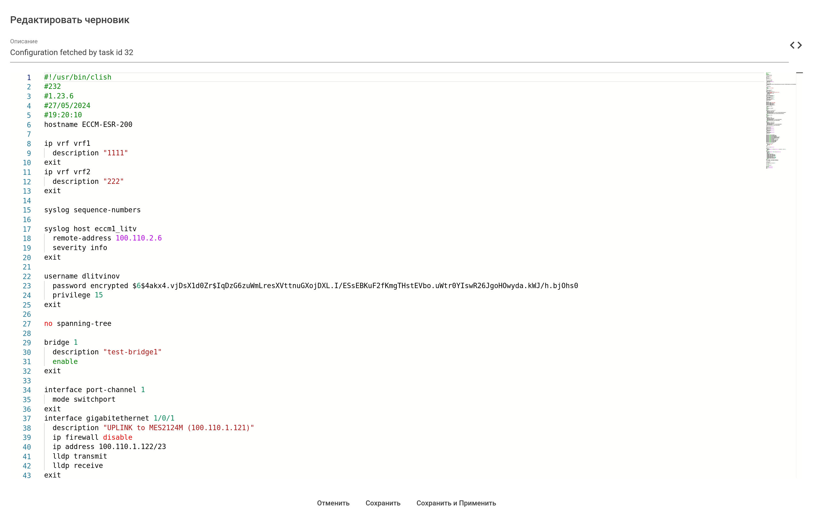This screenshot has width=813, height=523.
Task: Click the green enable keyword under bridge 1
Action: click(65, 361)
